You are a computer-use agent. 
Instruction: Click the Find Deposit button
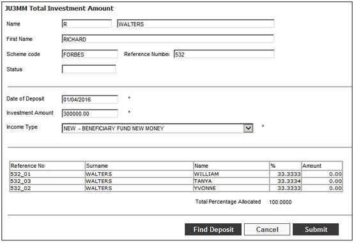click(x=213, y=230)
